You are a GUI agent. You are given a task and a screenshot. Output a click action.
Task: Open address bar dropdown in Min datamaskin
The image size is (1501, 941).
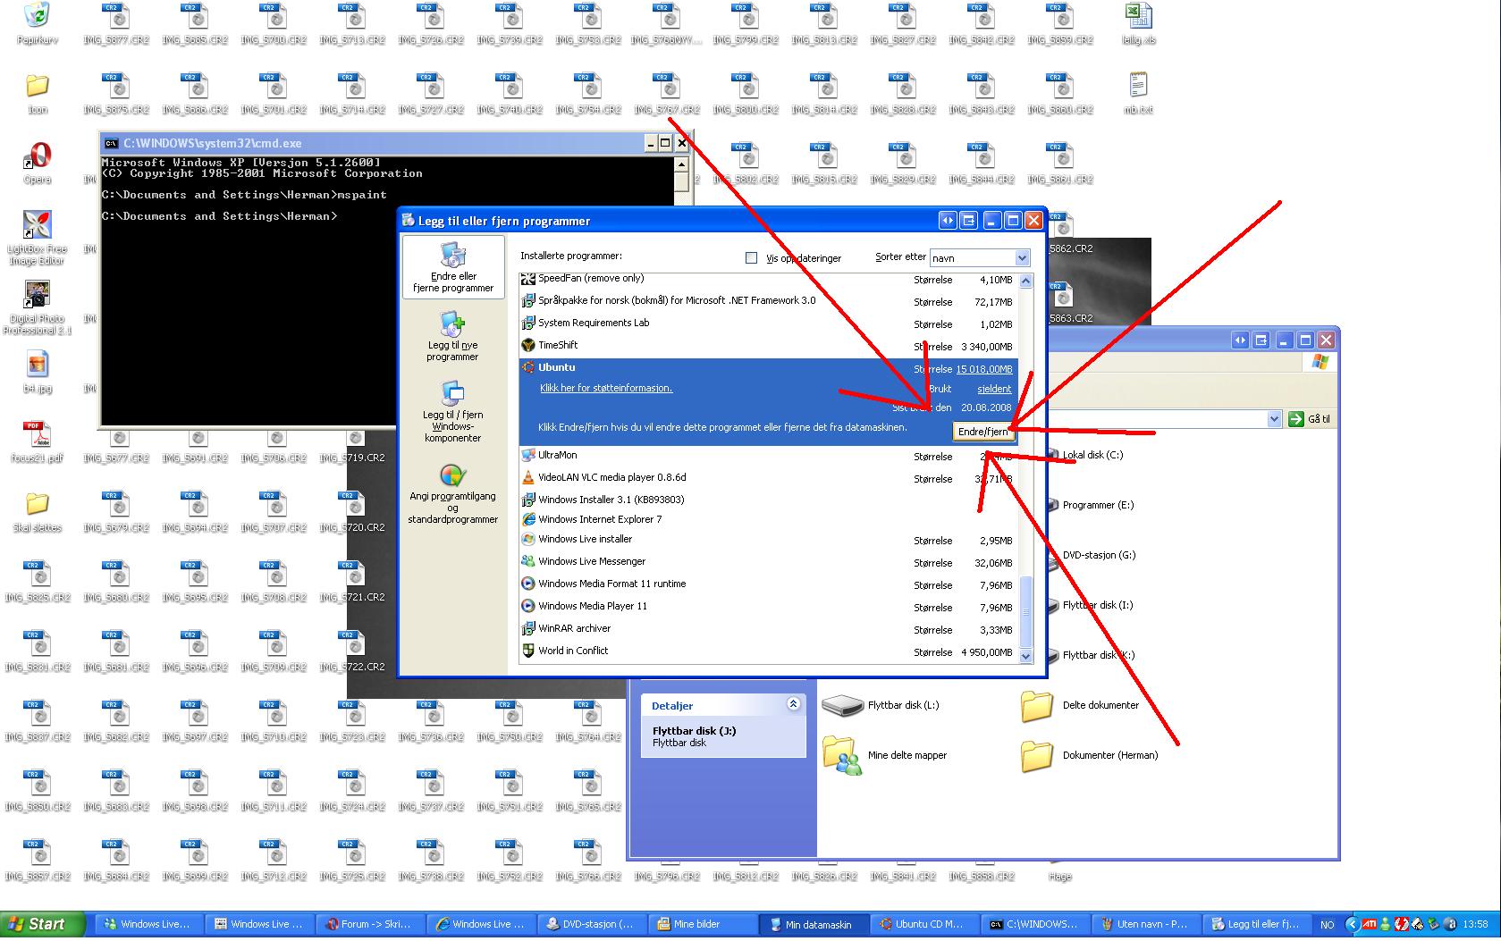tap(1274, 419)
